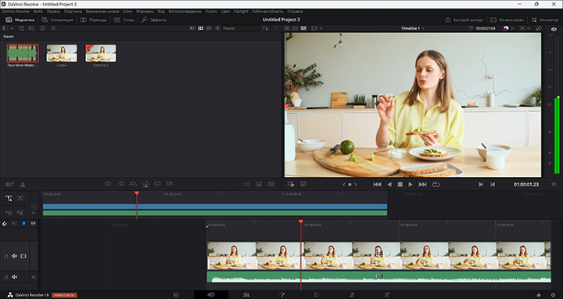563x299 pixels.
Task: Click the 00:00:07:04 duration timecode
Action: coord(485,28)
